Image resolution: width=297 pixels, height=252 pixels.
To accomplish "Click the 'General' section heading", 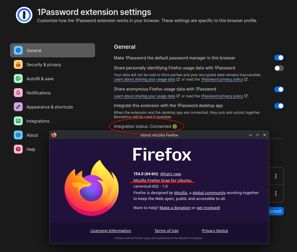I will [125, 47].
